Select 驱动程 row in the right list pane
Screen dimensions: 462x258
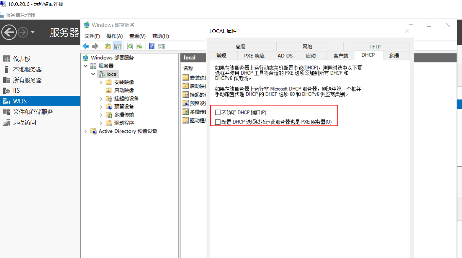point(194,120)
